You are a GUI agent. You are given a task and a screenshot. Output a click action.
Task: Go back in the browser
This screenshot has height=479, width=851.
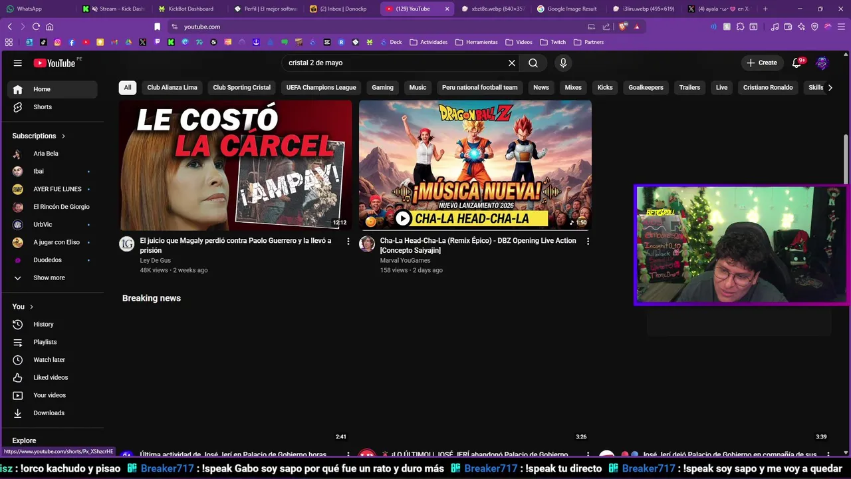click(x=10, y=27)
